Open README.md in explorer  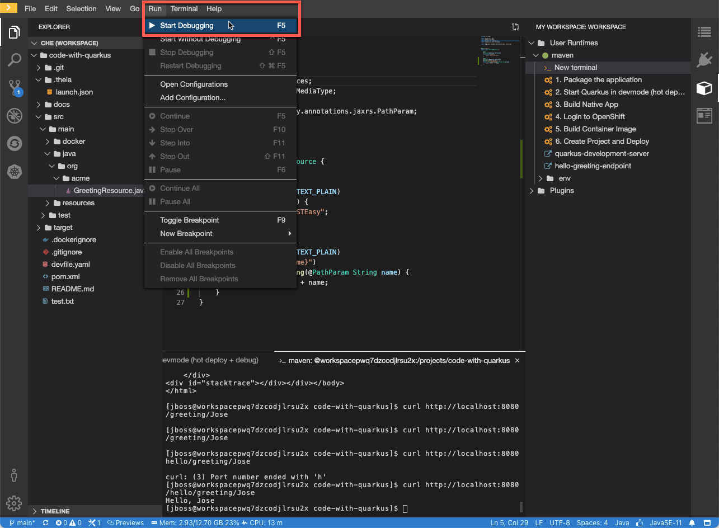[73, 289]
